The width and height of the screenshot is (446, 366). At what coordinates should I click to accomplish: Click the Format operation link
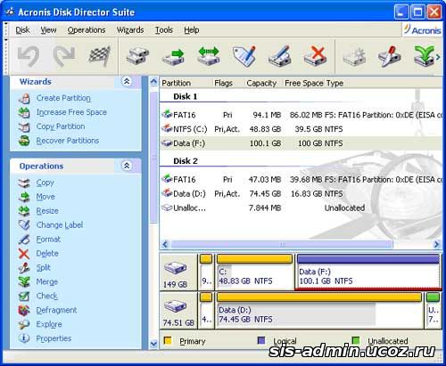point(48,240)
